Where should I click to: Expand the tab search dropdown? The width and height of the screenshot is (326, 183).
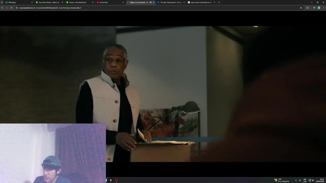(x=2, y=2)
